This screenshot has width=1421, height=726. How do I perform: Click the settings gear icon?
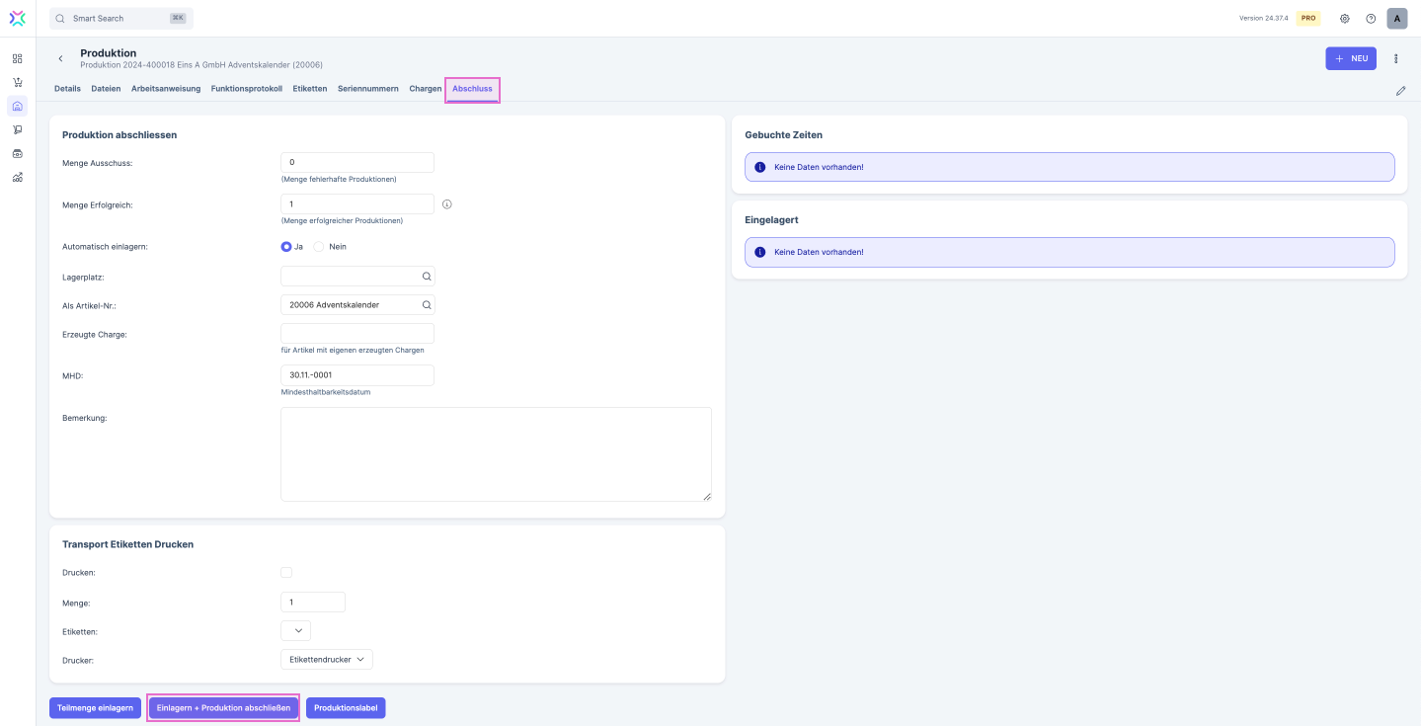click(x=1344, y=19)
